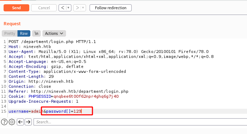The height and width of the screenshot is (134, 247).
Task: Click Follow redirection button
Action: pyautogui.click(x=111, y=8)
